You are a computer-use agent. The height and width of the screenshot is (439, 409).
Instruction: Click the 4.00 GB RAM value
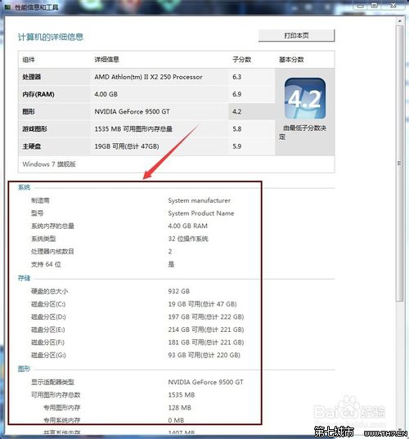tap(187, 226)
